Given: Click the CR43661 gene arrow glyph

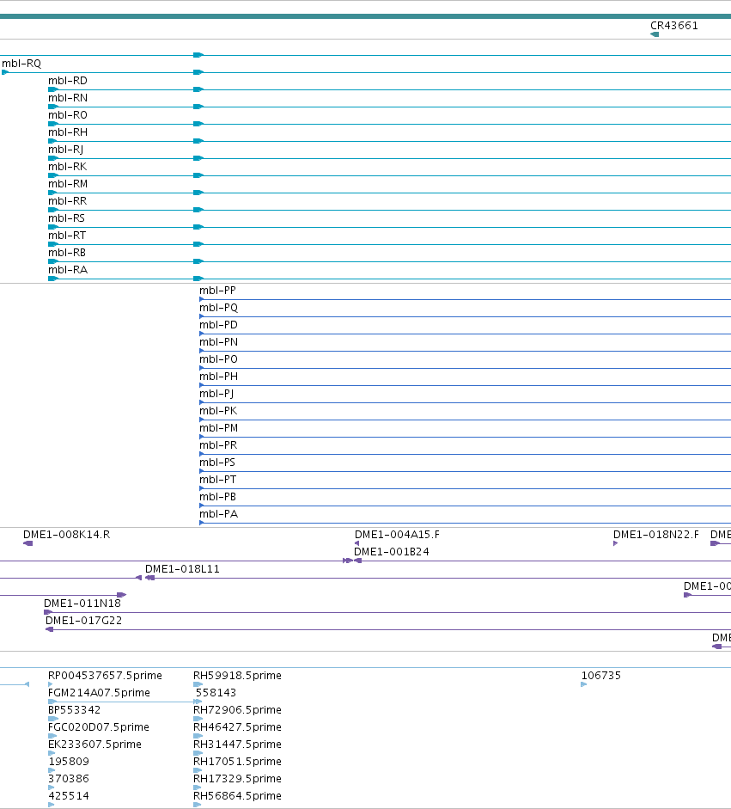Looking at the screenshot, I should pos(655,34).
